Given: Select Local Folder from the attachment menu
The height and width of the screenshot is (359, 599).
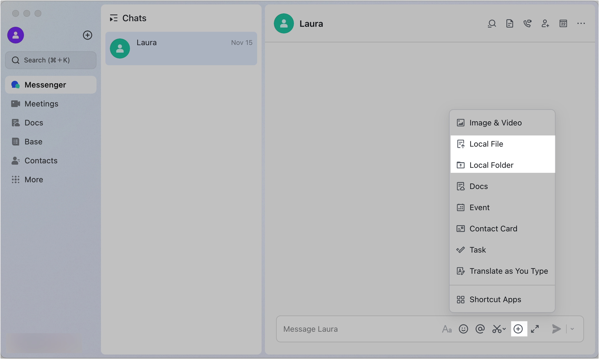Looking at the screenshot, I should pos(491,165).
